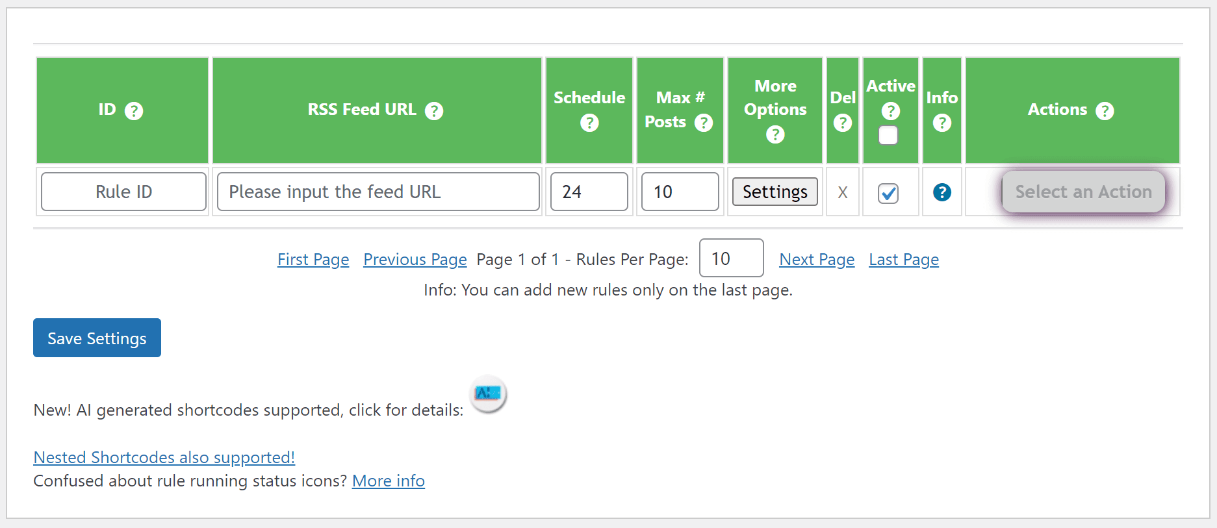Open the Nested Shortcodes also supported link

click(164, 457)
